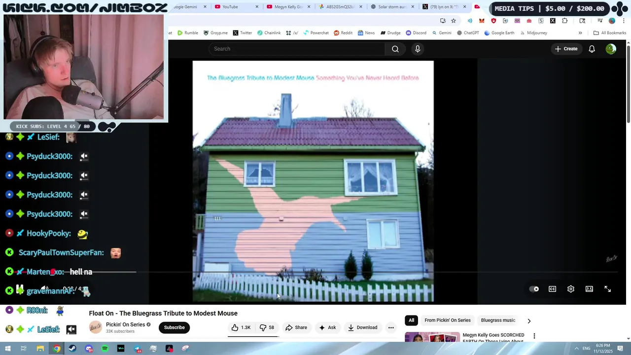Open options for Megyn Kelly recommended video
The height and width of the screenshot is (355, 631).
click(x=534, y=336)
